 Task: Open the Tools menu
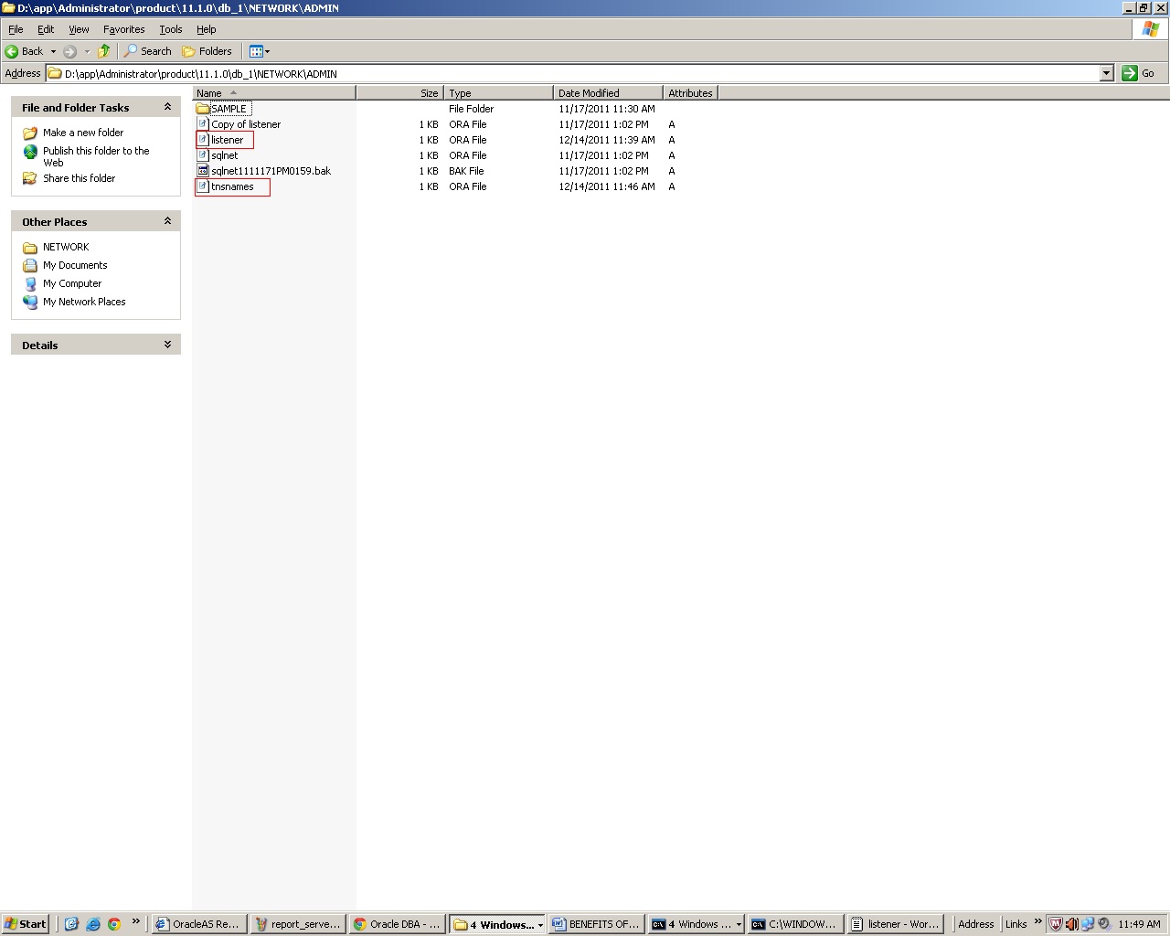(x=170, y=28)
